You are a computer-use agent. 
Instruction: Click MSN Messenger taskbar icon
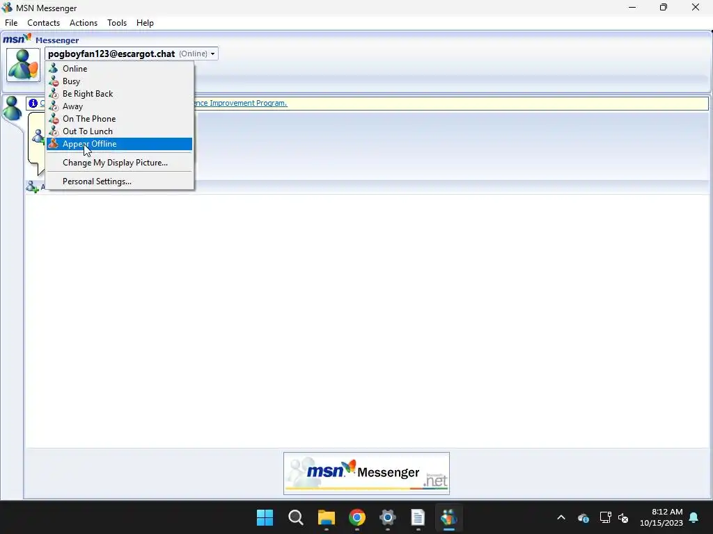(449, 517)
